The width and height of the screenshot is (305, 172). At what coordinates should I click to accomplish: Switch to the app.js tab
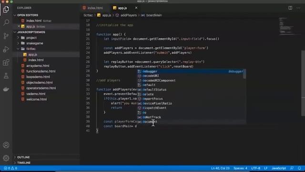pyautogui.click(x=122, y=8)
